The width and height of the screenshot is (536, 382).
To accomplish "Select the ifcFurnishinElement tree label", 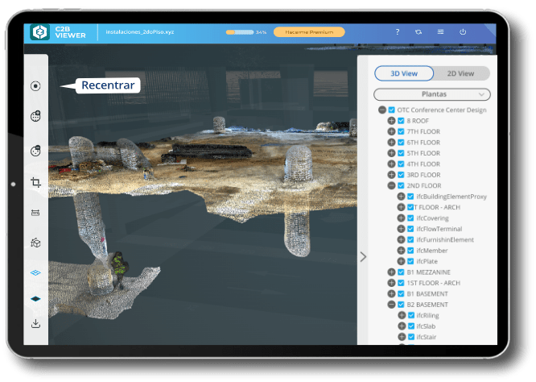I will pos(445,239).
